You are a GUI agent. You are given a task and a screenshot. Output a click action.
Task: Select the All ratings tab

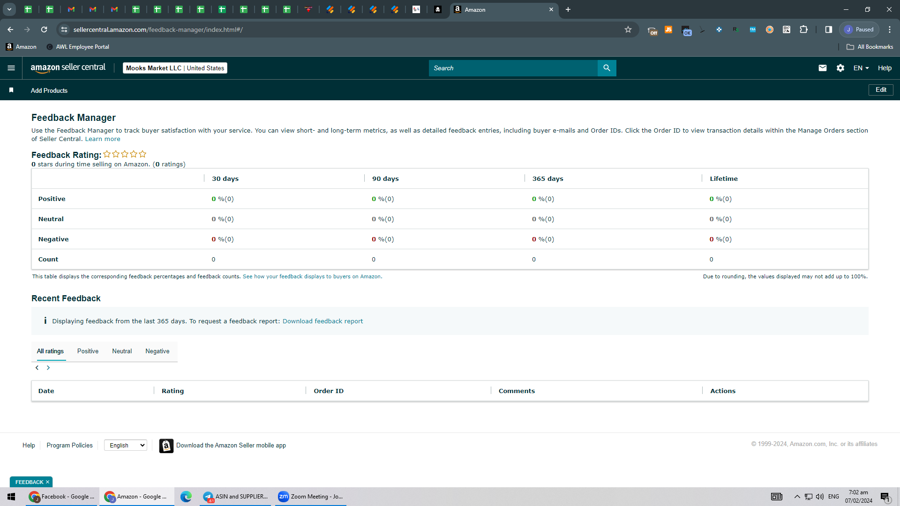[50, 351]
